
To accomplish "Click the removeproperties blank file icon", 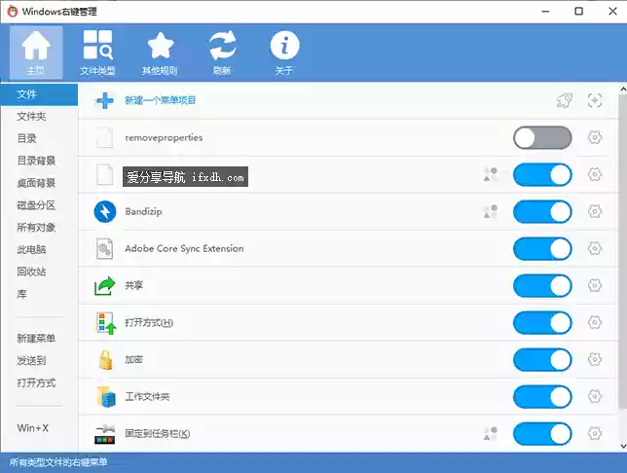I will click(x=105, y=137).
